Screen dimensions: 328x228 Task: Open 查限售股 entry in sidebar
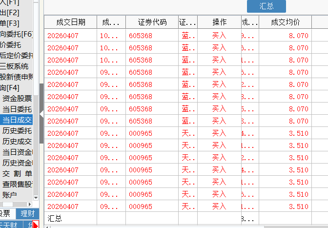[17, 184]
